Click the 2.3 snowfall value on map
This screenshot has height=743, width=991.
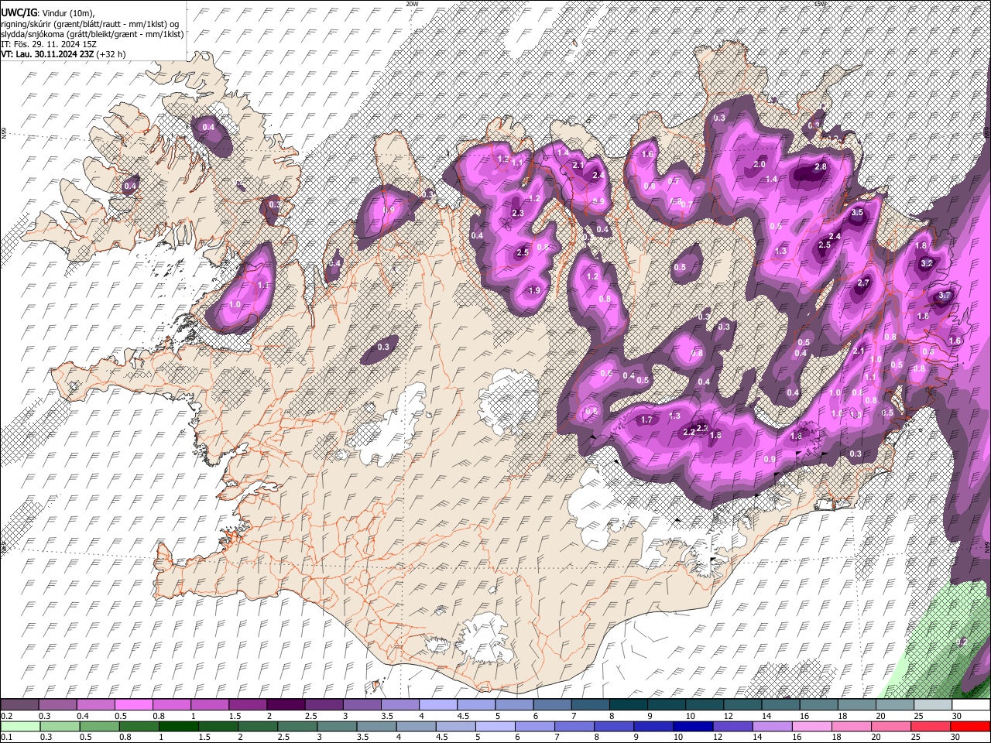point(518,213)
